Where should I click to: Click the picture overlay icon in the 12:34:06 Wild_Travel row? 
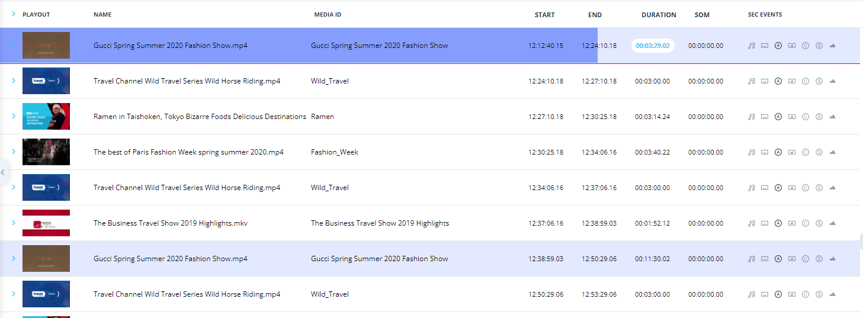point(792,188)
